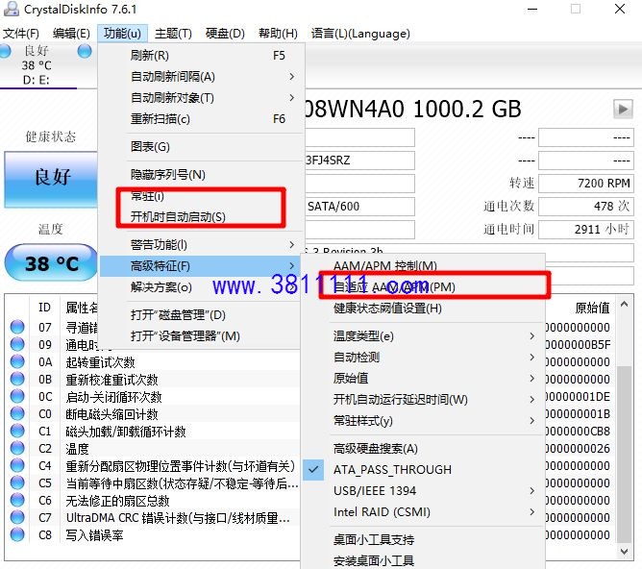
Task: Expand 原始值 submenu
Action: pyautogui.click(x=424, y=379)
